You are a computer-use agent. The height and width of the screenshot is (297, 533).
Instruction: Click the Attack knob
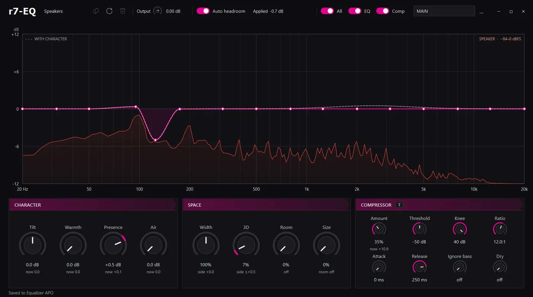pos(379,267)
